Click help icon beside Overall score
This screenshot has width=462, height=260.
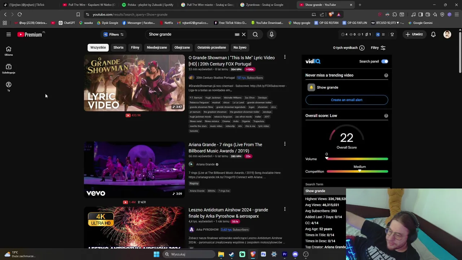[386, 116]
